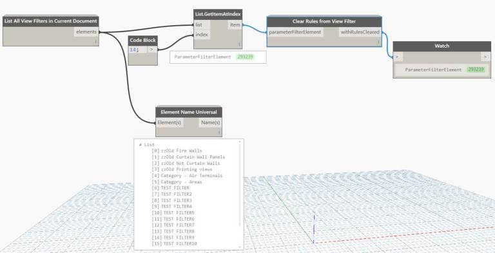Select row TEST FILTER9
Image resolution: width=495 pixels, height=253 pixels.
(173, 237)
